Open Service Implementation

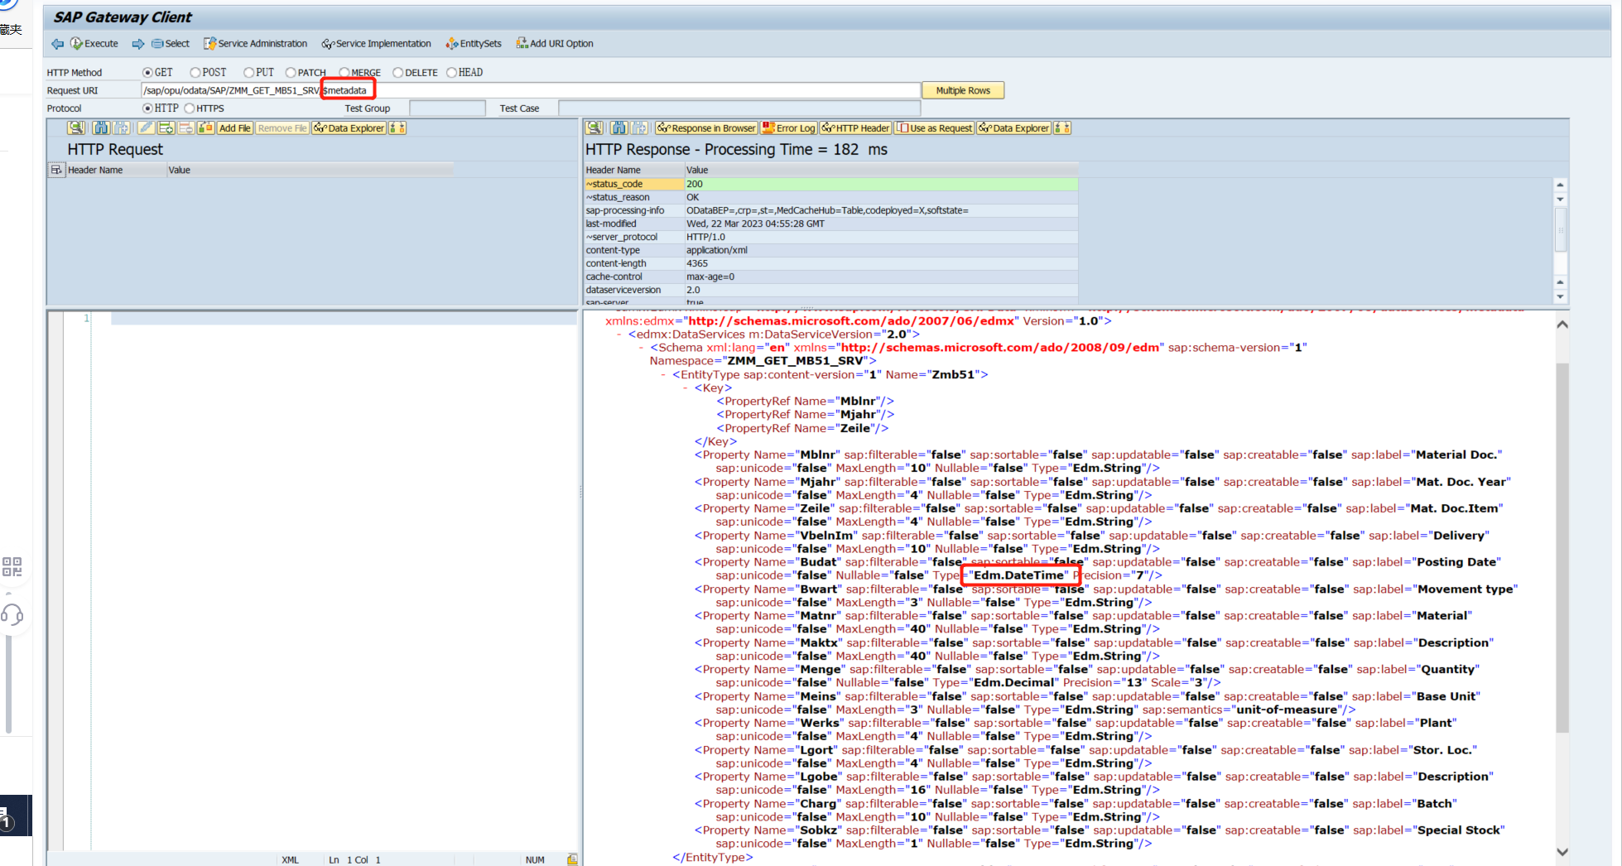377,44
